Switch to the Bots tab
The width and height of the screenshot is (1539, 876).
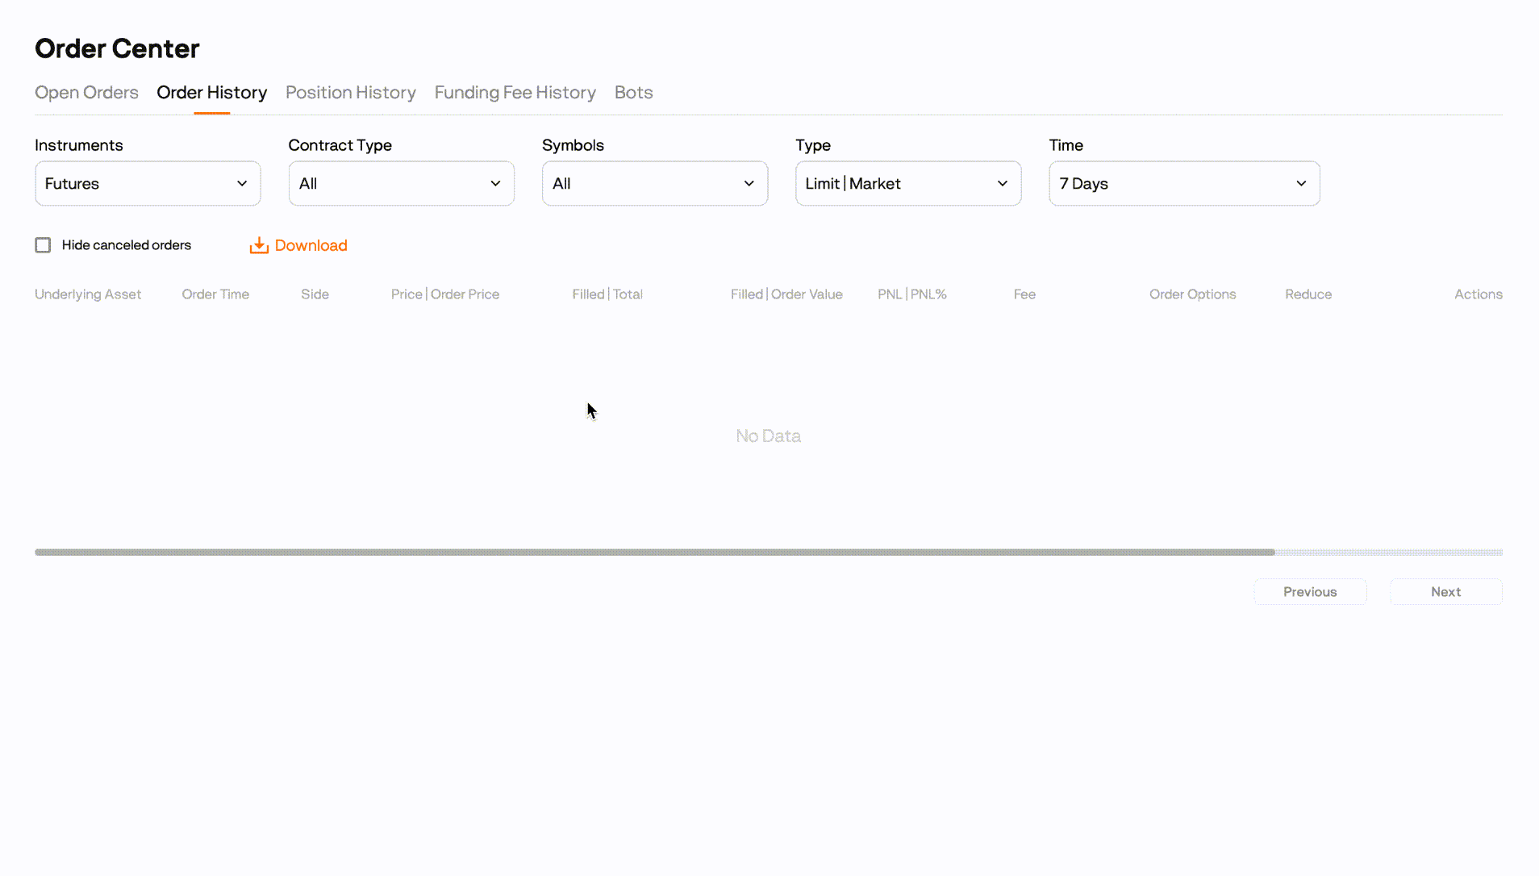tap(633, 93)
